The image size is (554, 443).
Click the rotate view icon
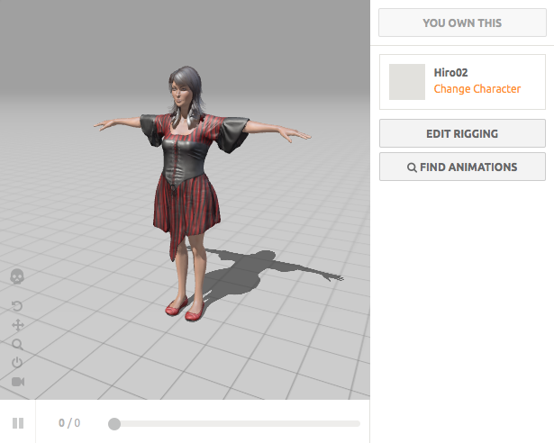[x=17, y=306]
